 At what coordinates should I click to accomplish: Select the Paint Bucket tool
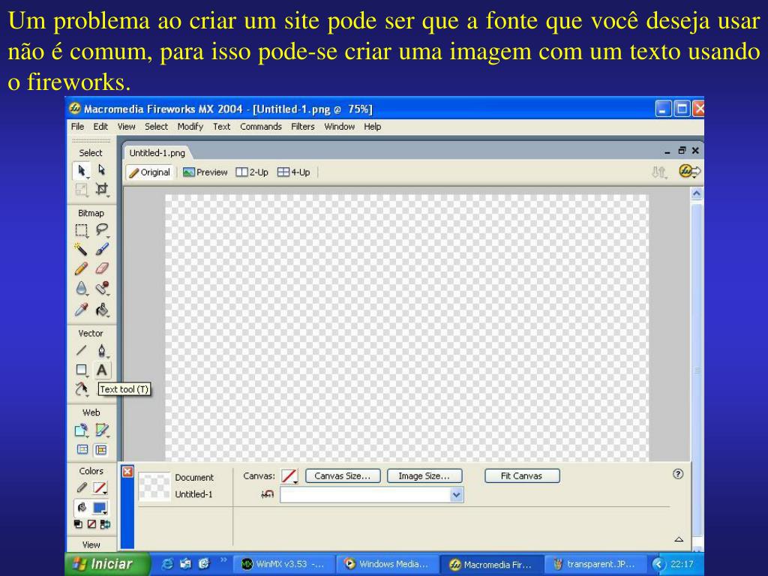[101, 310]
